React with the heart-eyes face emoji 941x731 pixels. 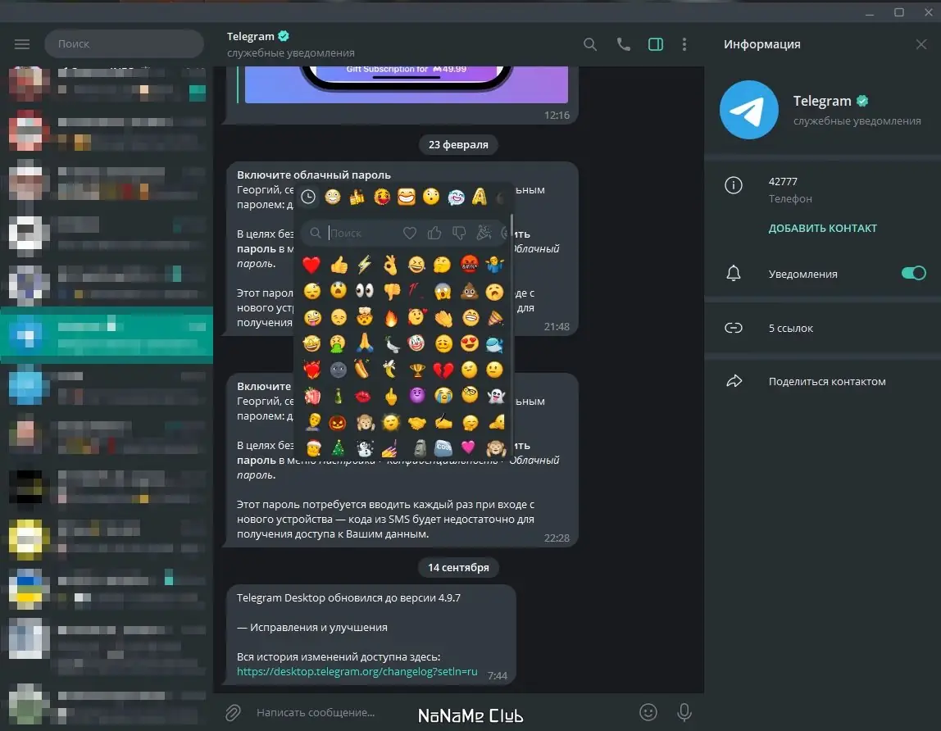(470, 343)
